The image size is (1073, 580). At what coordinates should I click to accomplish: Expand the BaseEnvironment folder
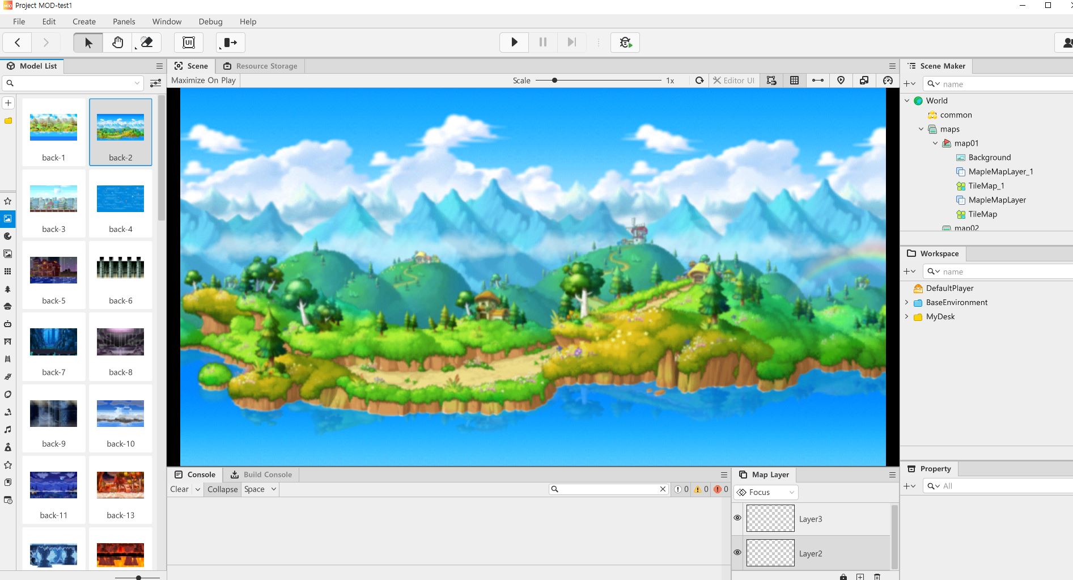point(907,302)
